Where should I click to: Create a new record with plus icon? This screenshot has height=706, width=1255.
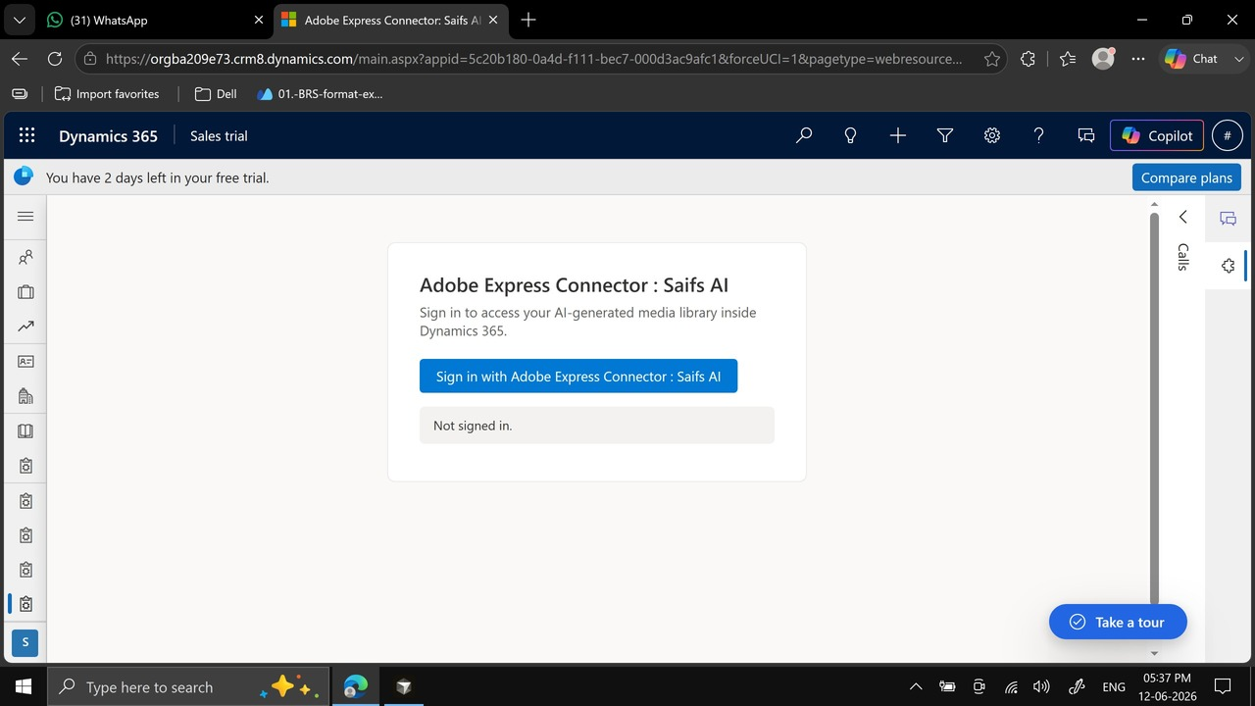coord(898,136)
